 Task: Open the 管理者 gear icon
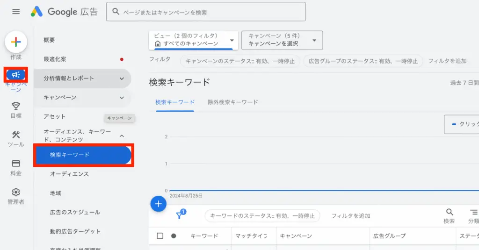16,192
